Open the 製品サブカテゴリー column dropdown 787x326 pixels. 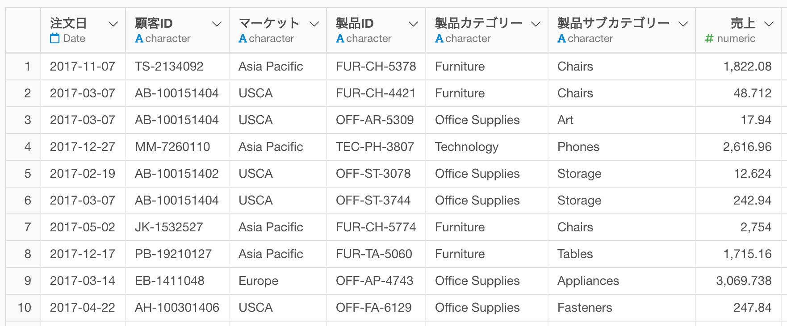[x=683, y=24]
